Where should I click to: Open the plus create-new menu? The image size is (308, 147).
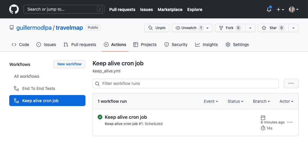280,10
